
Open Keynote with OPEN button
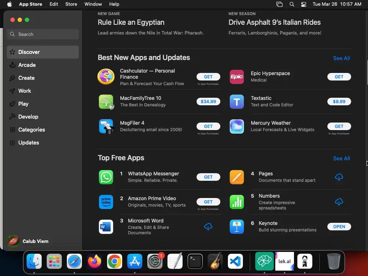pyautogui.click(x=339, y=227)
